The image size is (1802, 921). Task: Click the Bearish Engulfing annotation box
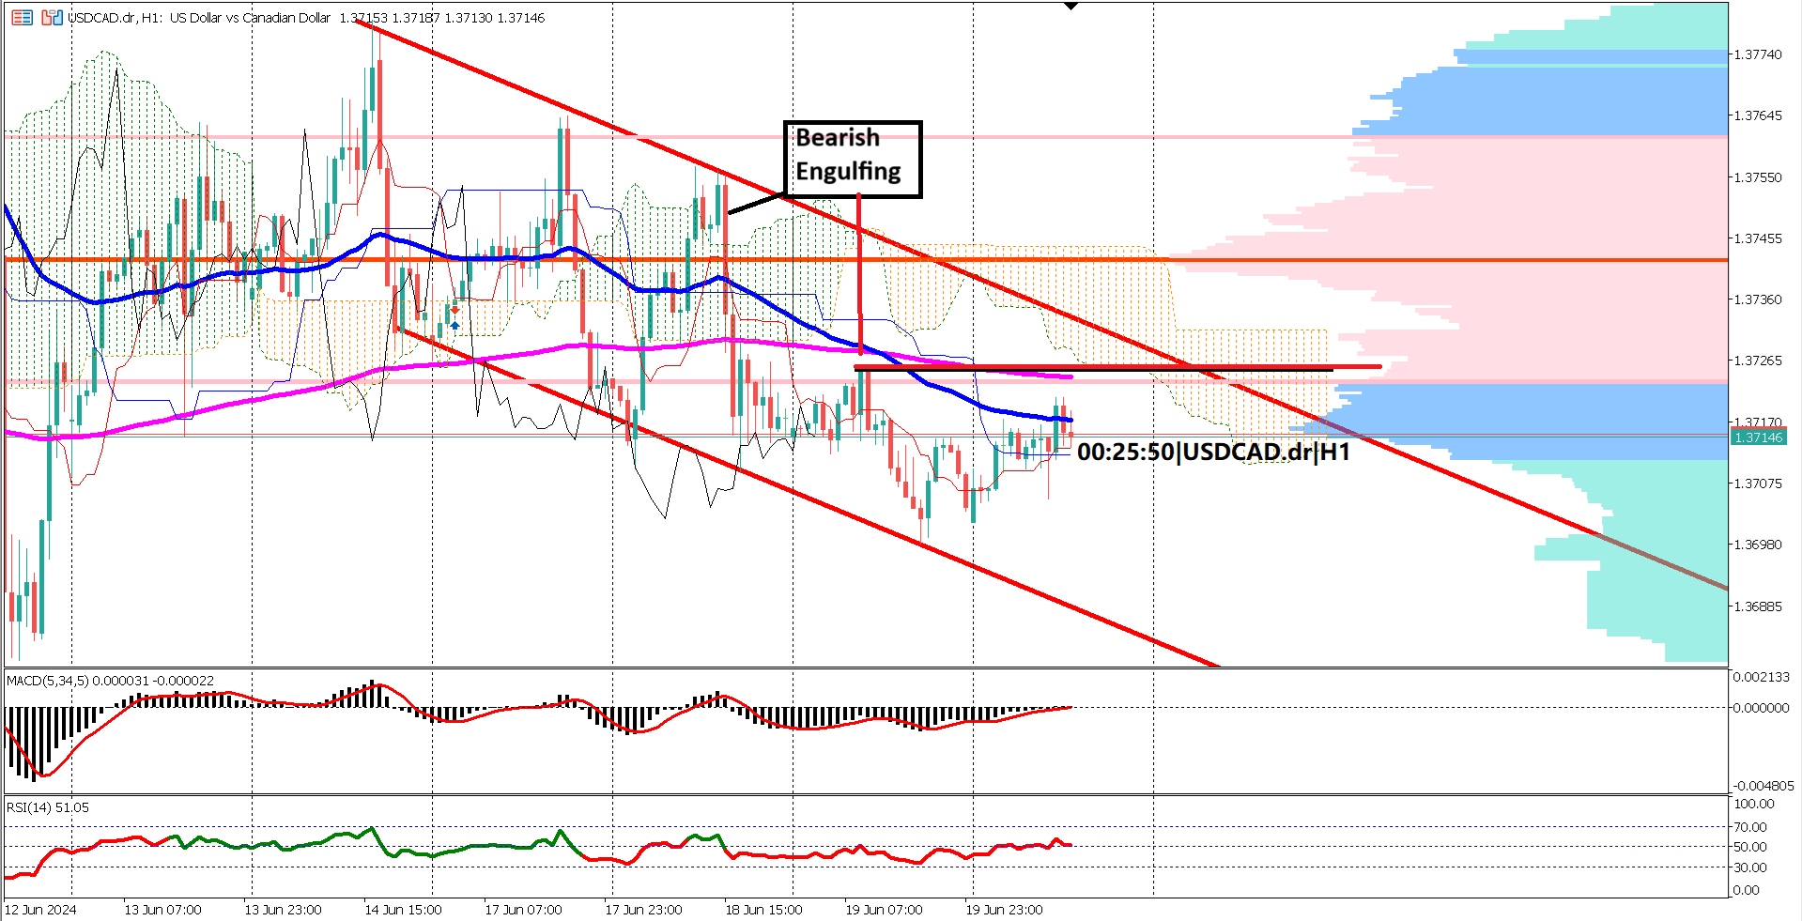(852, 158)
